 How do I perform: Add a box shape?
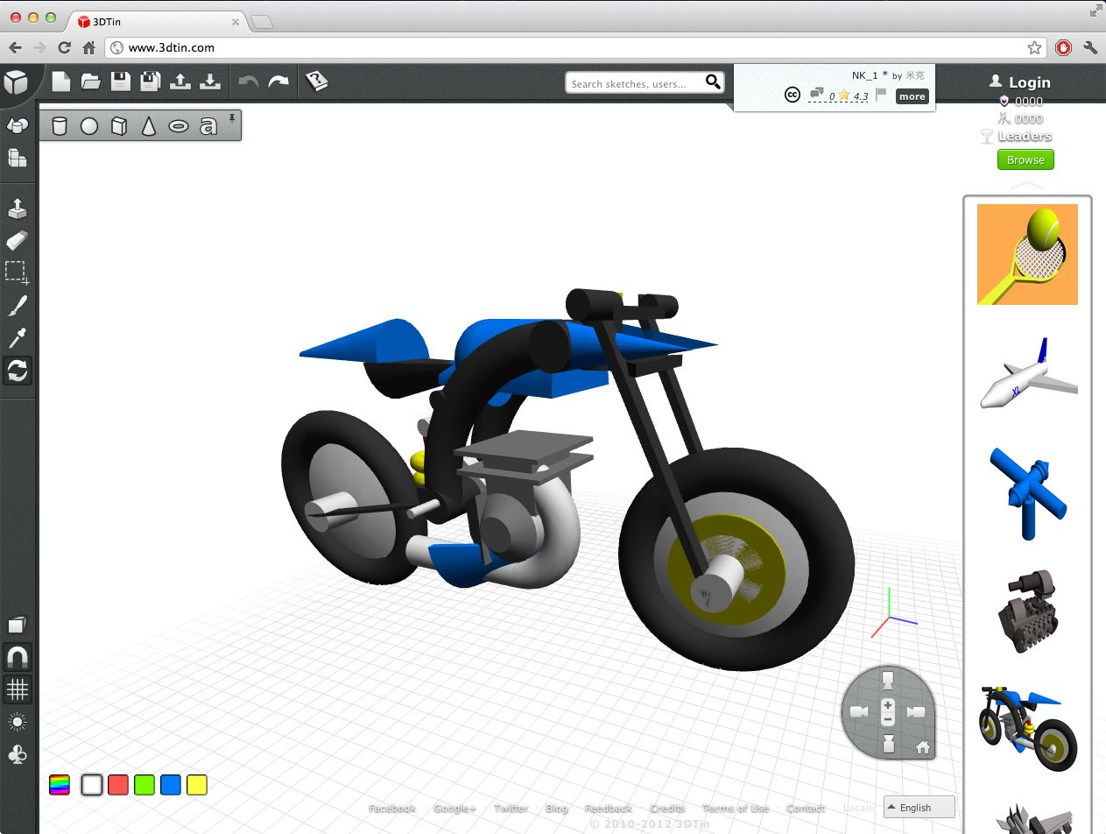(x=119, y=126)
